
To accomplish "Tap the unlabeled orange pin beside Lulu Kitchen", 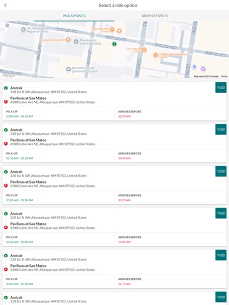I will click(120, 31).
